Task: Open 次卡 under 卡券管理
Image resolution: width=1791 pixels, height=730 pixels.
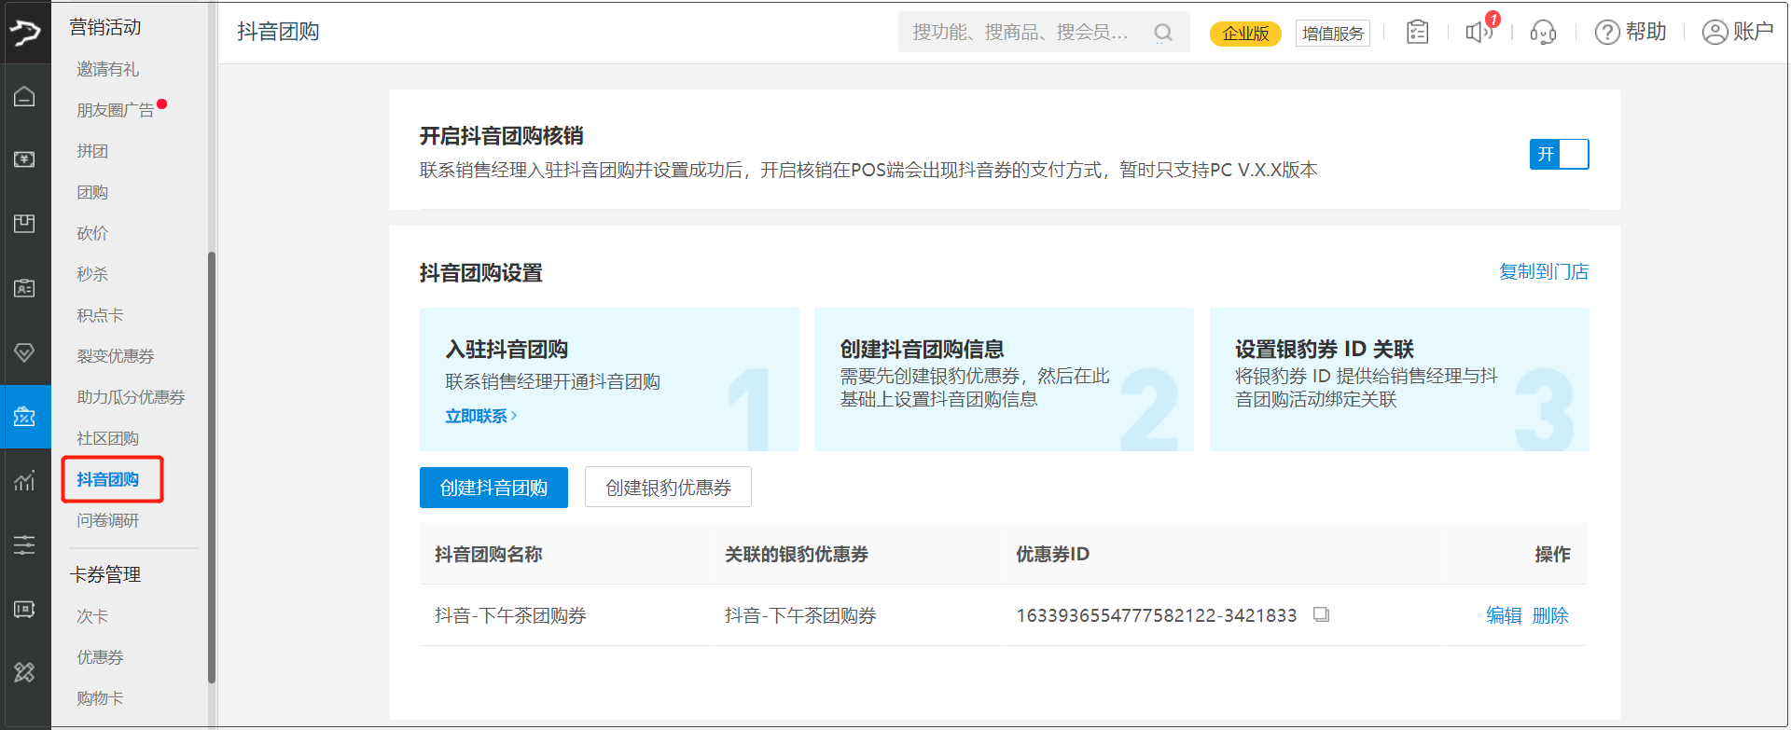Action: pos(92,616)
